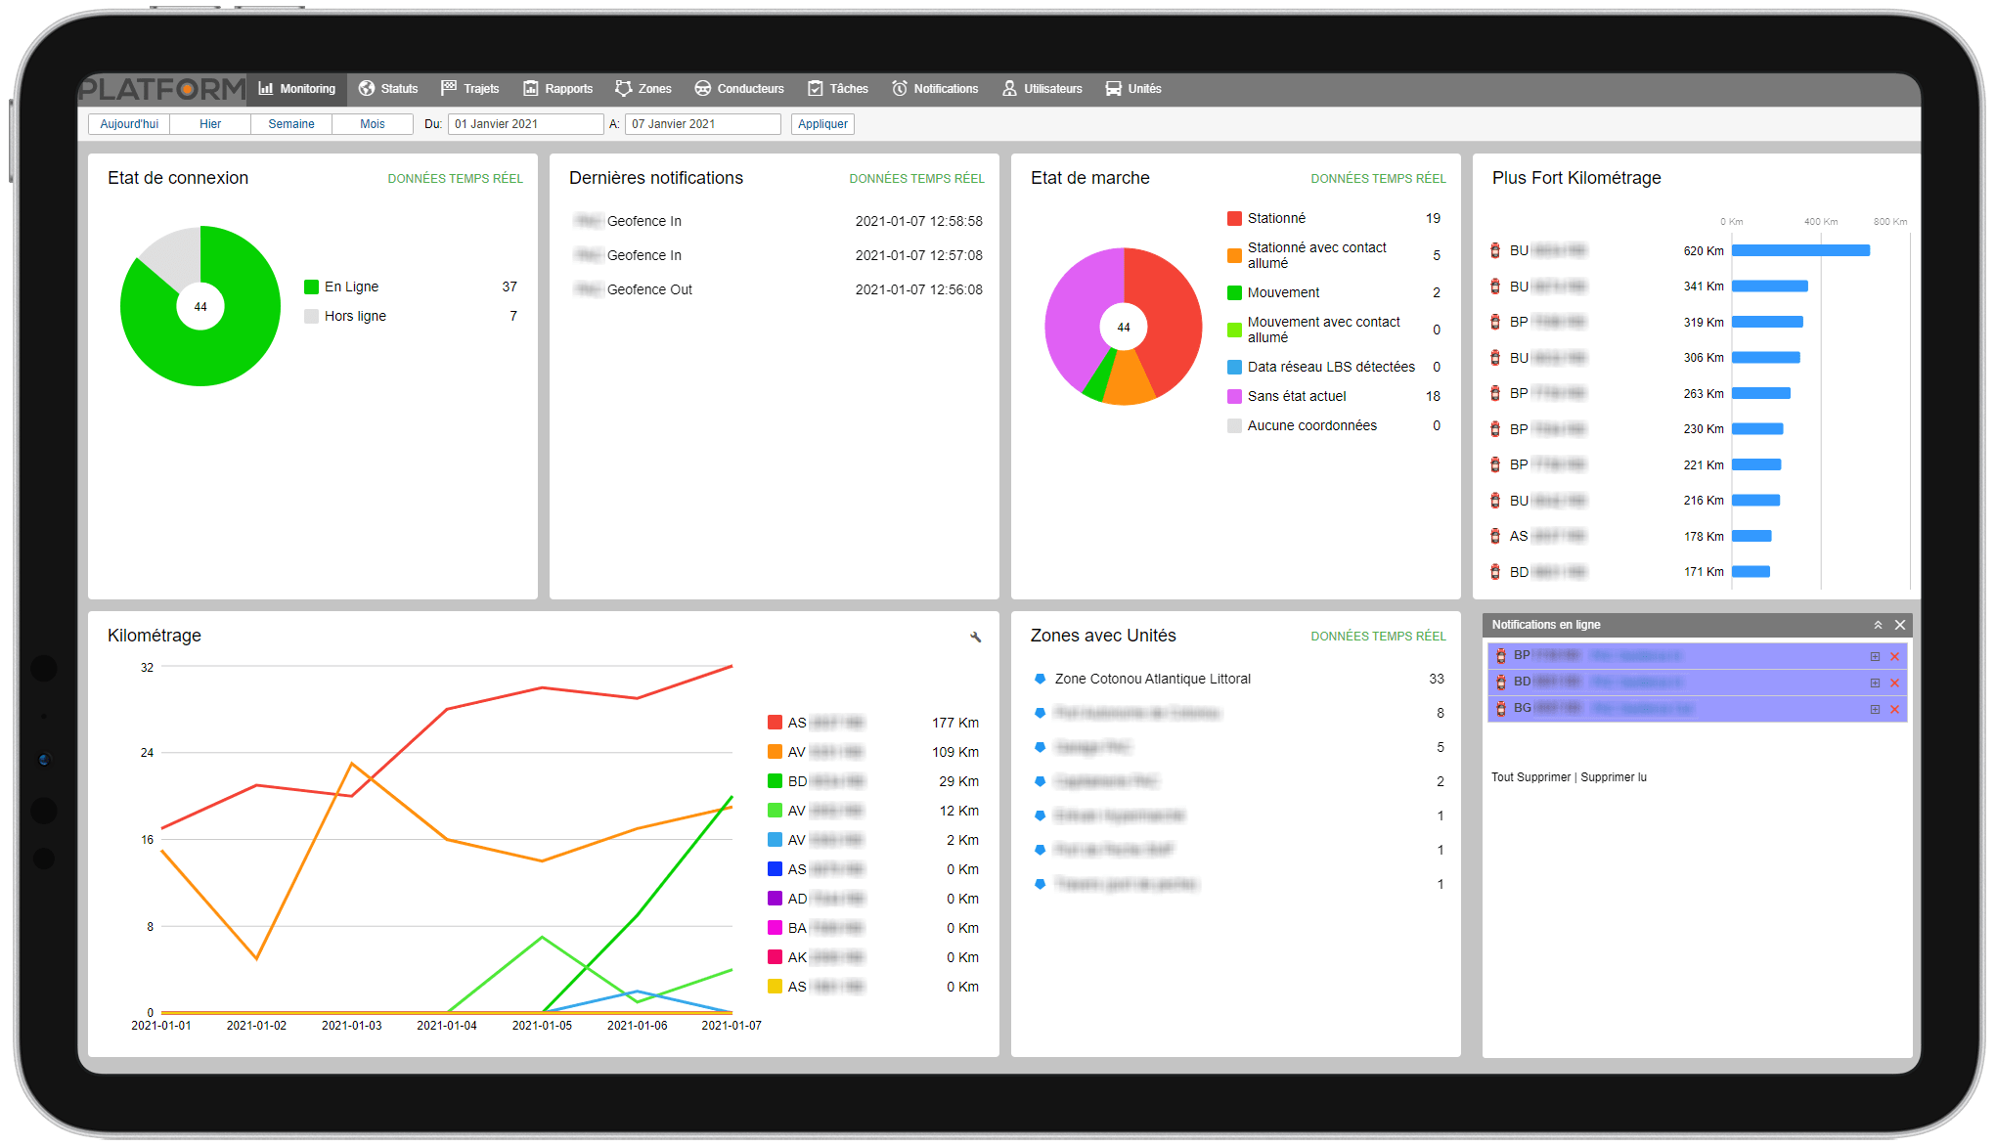Viewport: 1995px width, 1146px height.
Task: Select the Mois time filter tab
Action: click(360, 123)
